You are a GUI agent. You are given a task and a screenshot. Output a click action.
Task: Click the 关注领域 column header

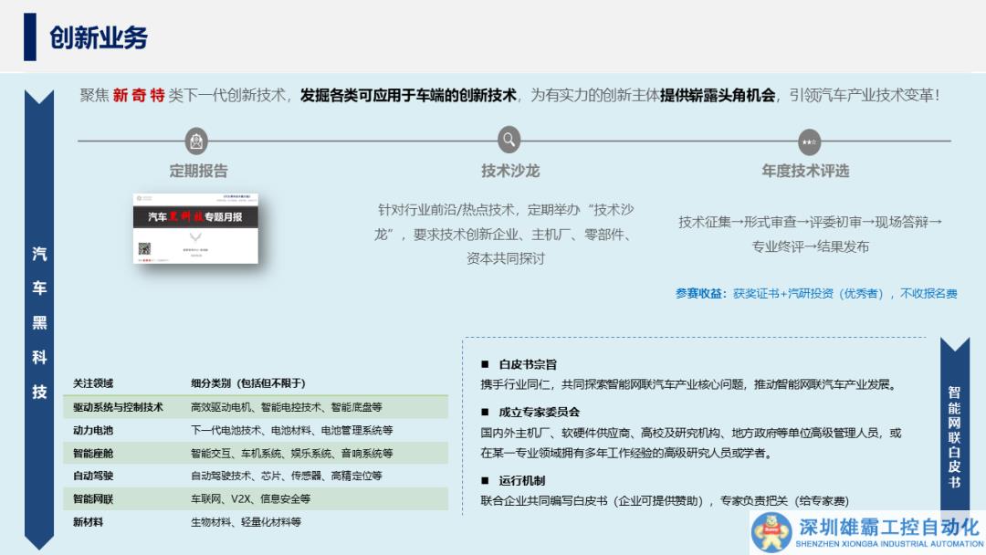coord(93,383)
